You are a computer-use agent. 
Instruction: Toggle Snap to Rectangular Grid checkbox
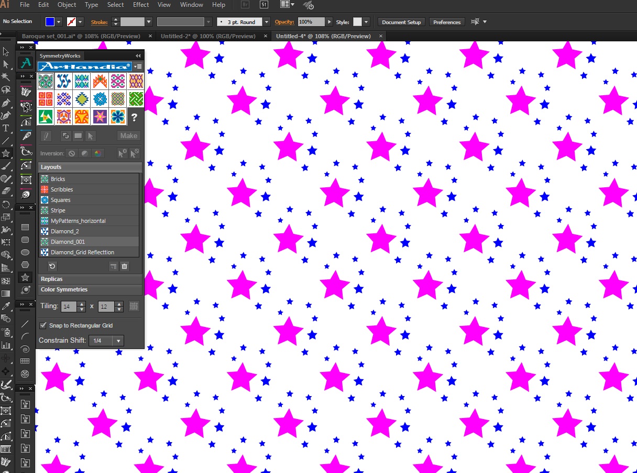point(43,325)
